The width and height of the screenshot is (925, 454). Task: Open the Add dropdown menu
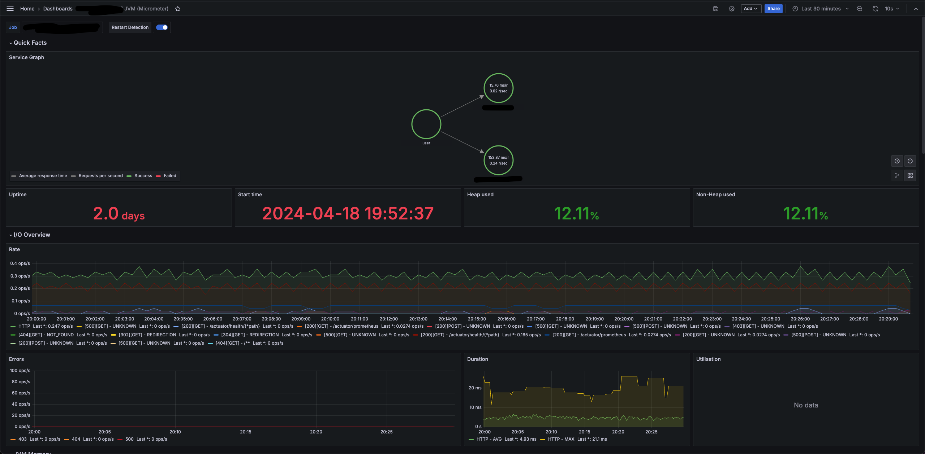750,9
